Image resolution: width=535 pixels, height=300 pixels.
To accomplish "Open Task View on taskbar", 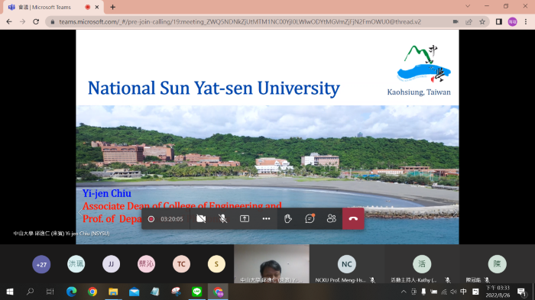I will point(50,292).
